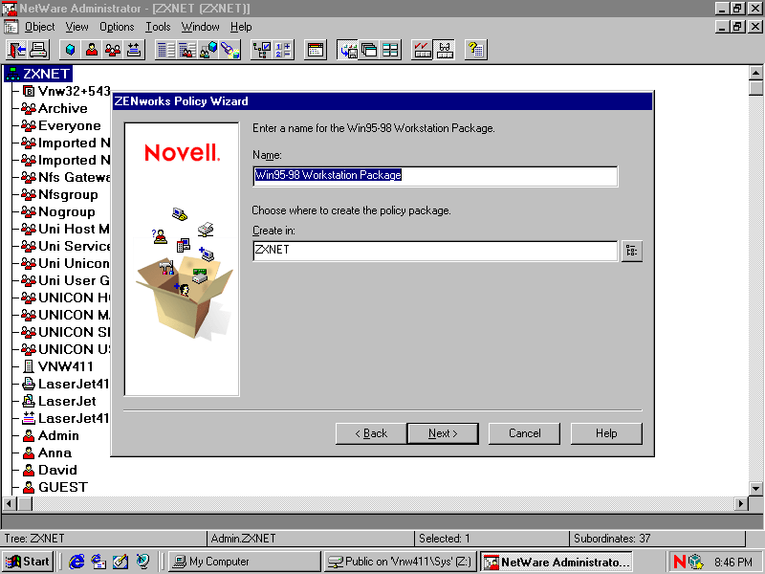Click the Start button
Screen dimensions: 765x574
pos(28,562)
